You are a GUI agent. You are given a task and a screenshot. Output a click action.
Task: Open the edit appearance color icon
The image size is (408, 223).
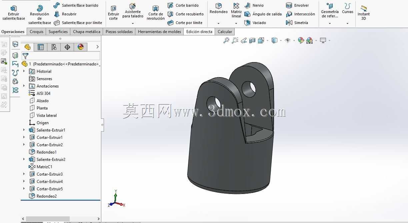[301, 40]
